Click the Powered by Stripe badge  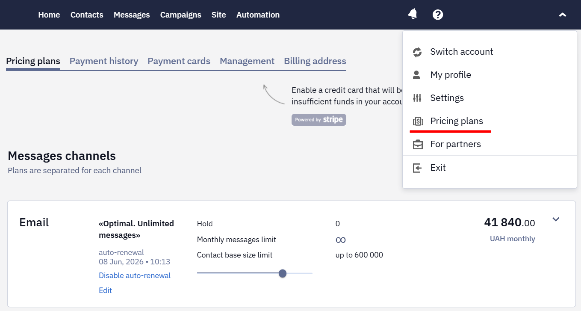tap(319, 120)
